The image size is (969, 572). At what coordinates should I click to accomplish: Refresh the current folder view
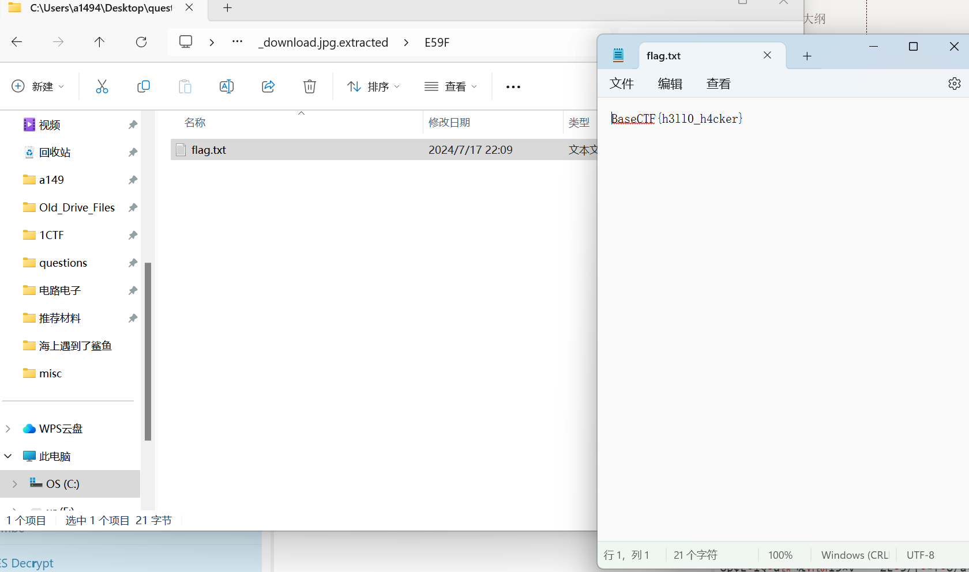141,42
